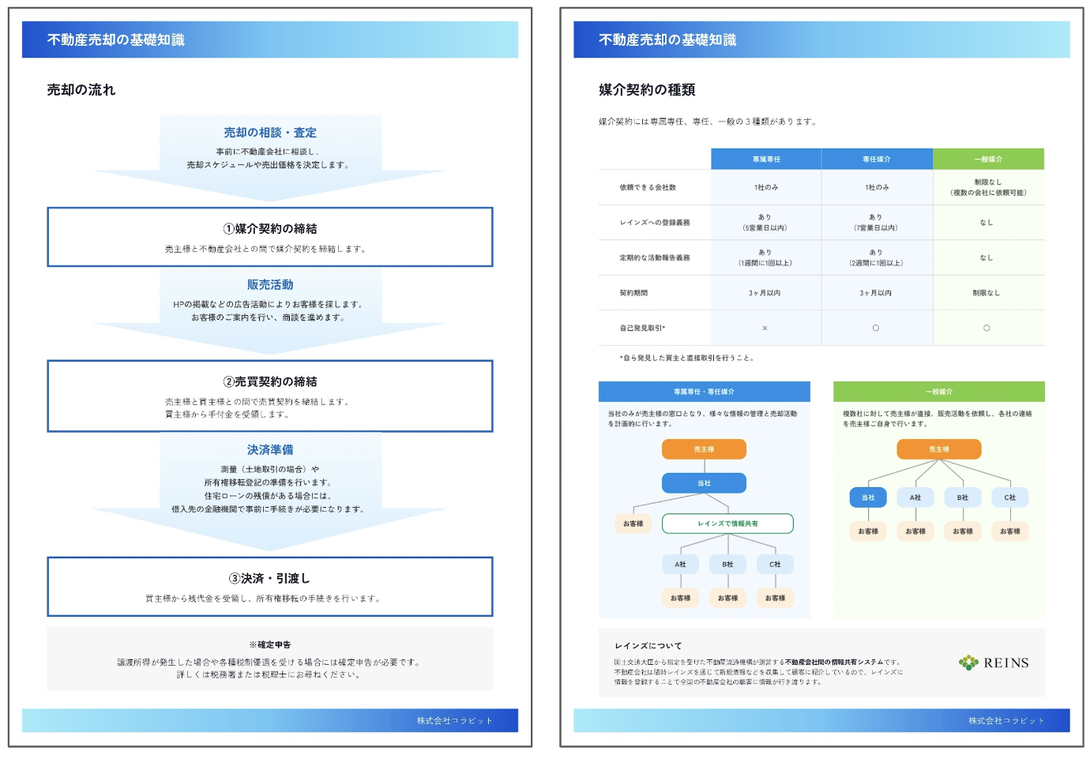Click 売主様 node in 一般媒介 diagram
The image size is (1090, 762).
(x=939, y=449)
